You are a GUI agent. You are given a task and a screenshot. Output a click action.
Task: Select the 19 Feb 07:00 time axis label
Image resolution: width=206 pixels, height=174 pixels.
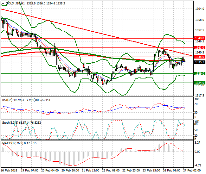tap(30, 171)
